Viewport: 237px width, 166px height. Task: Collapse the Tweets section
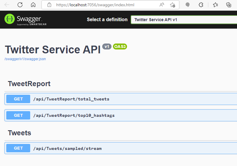point(19,133)
